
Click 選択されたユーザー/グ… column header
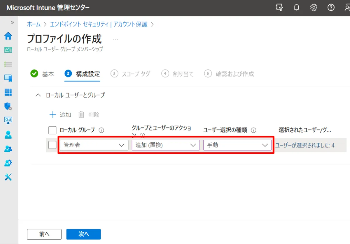tap(305, 130)
